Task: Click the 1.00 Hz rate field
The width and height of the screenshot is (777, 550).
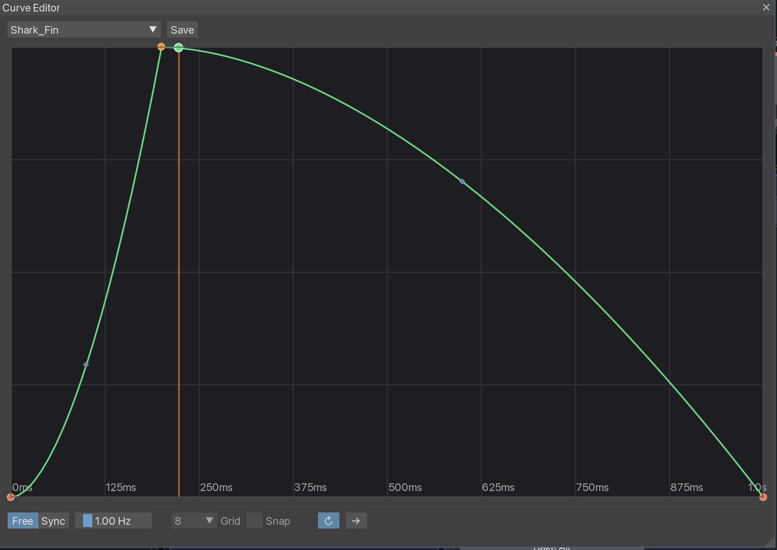Action: tap(113, 521)
